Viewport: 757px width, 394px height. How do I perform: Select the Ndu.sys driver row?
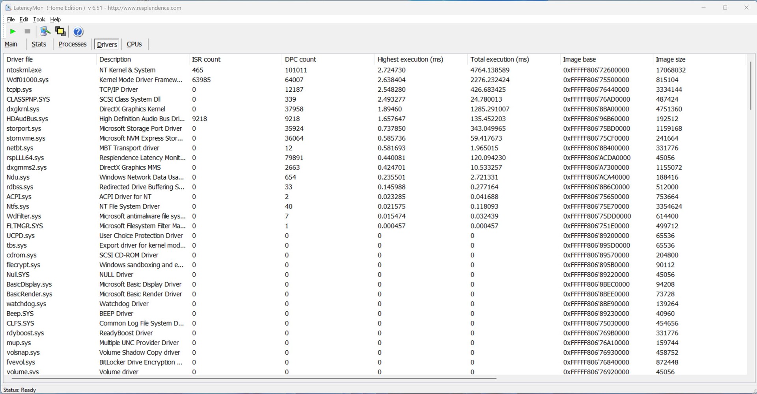pyautogui.click(x=375, y=177)
